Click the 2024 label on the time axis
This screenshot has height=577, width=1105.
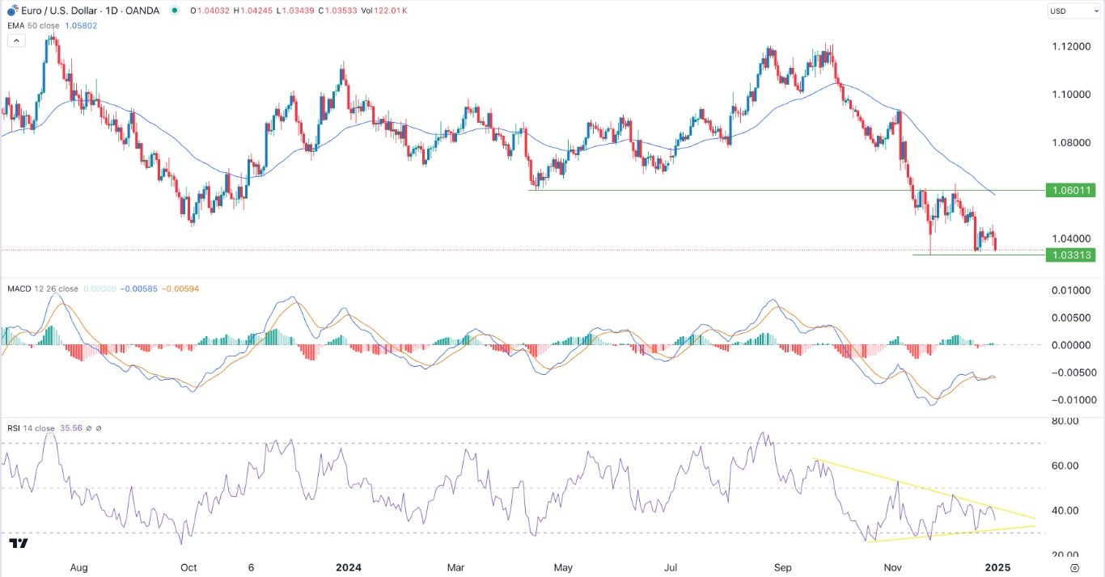tap(348, 568)
